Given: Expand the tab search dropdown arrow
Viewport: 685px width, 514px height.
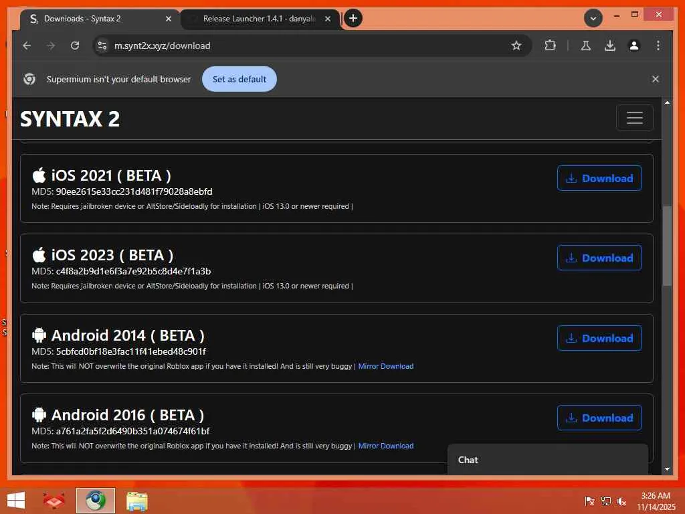Looking at the screenshot, I should pyautogui.click(x=593, y=18).
